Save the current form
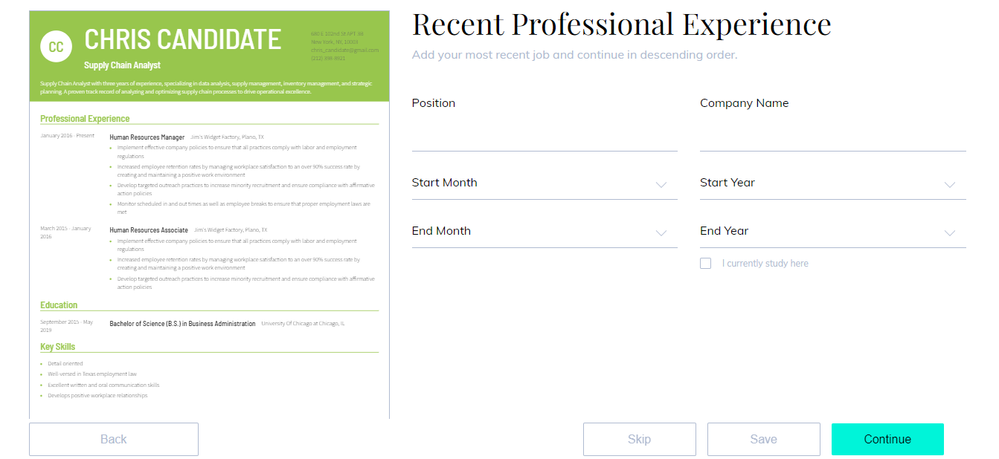Screen dimensions: 999x459 pos(764,439)
